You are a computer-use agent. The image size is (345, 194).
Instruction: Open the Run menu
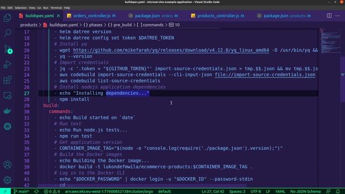coord(45,8)
